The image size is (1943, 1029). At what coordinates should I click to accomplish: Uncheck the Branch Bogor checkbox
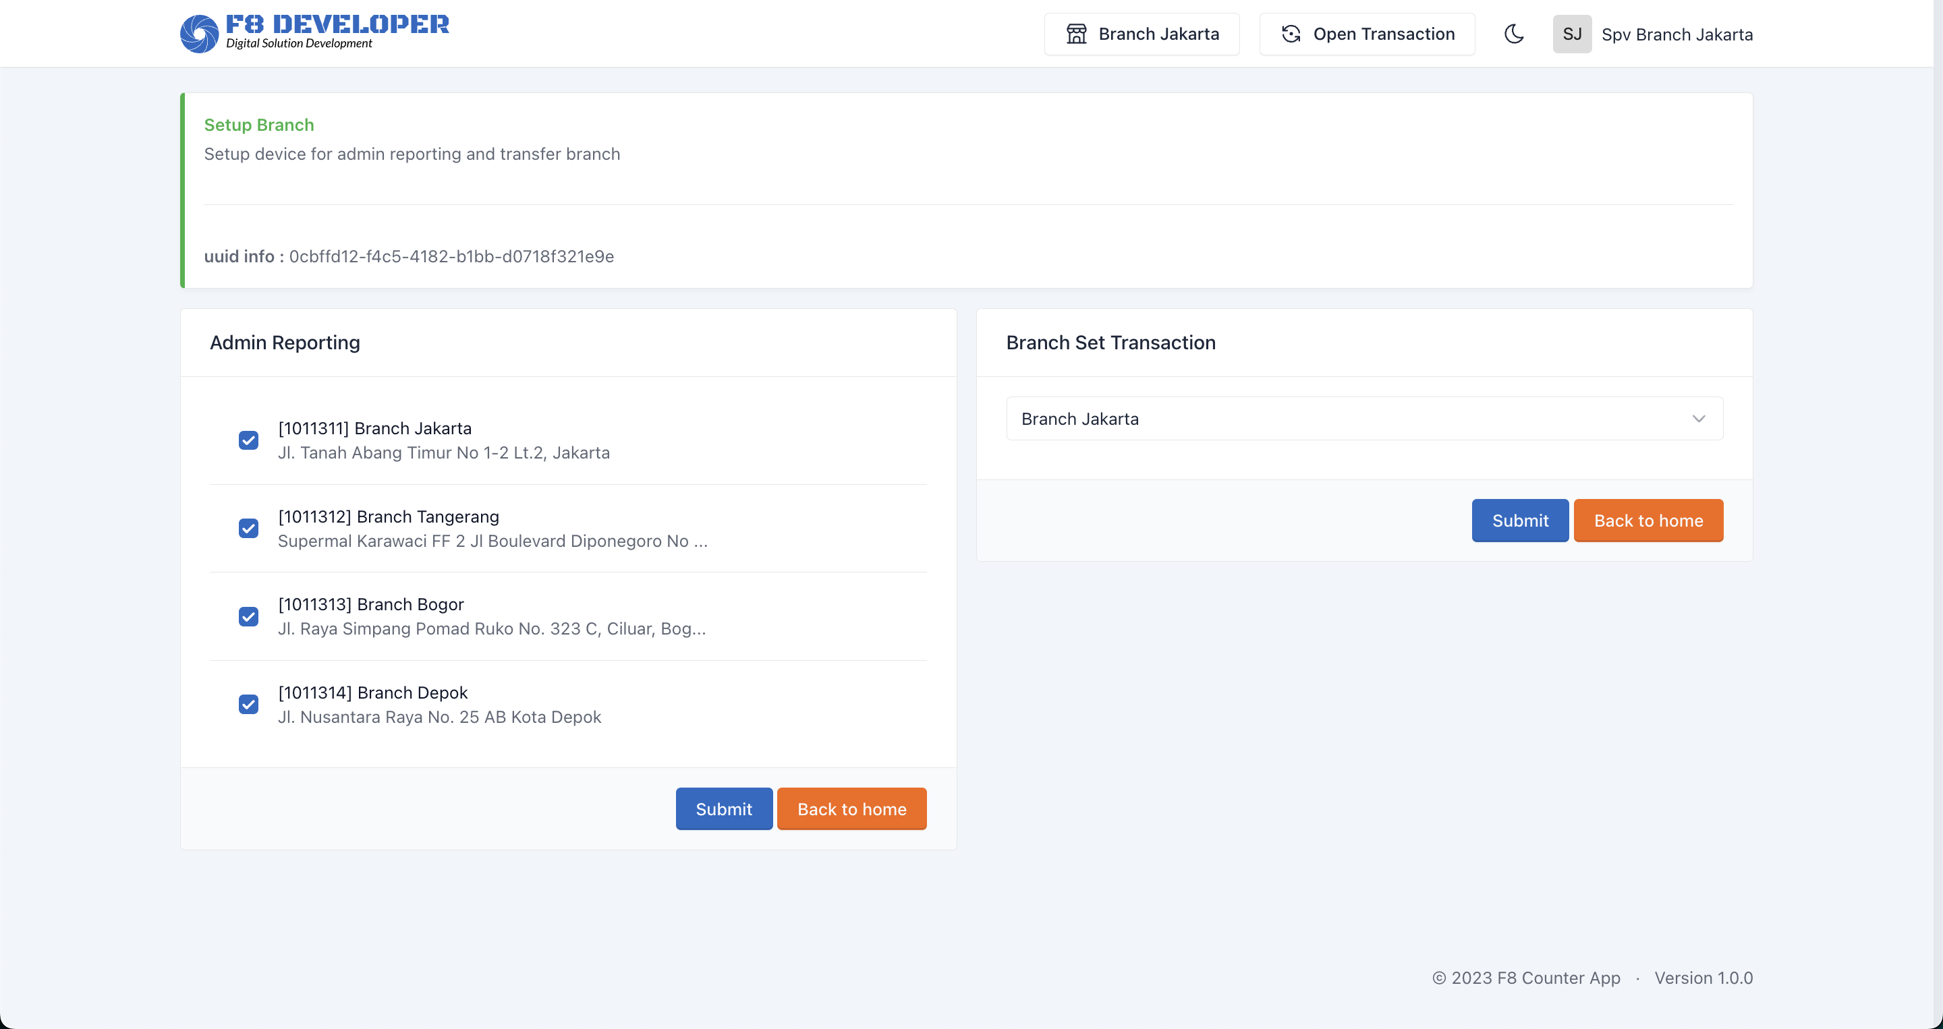248,616
